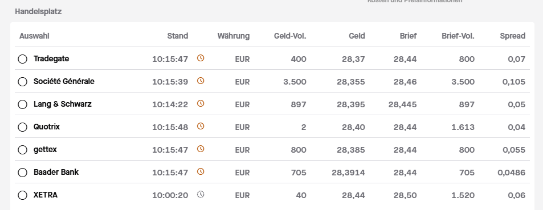The width and height of the screenshot is (543, 210).
Task: Click Spread value 0,07
Action: (517, 59)
